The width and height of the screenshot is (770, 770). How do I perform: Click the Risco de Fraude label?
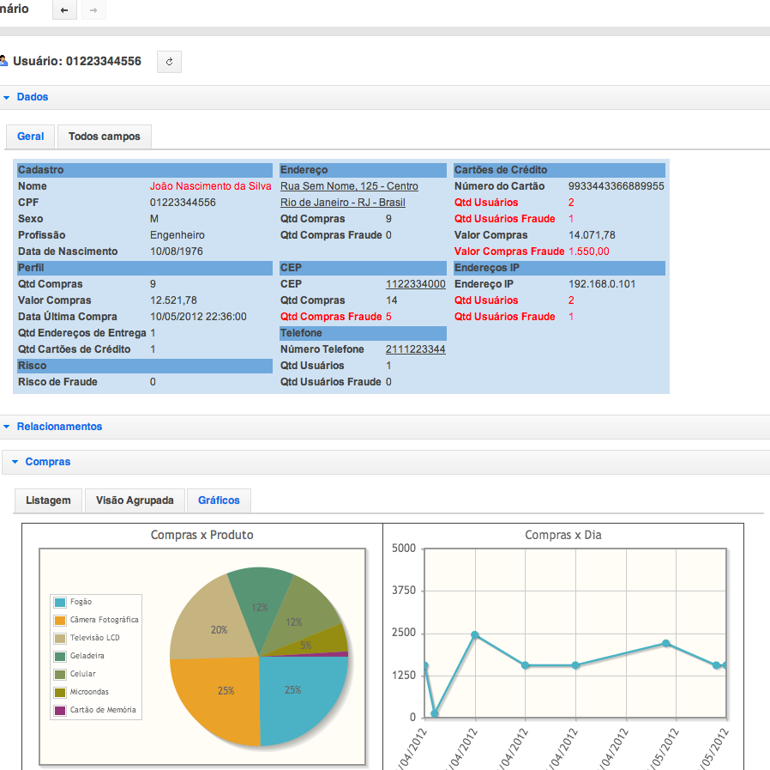click(58, 382)
